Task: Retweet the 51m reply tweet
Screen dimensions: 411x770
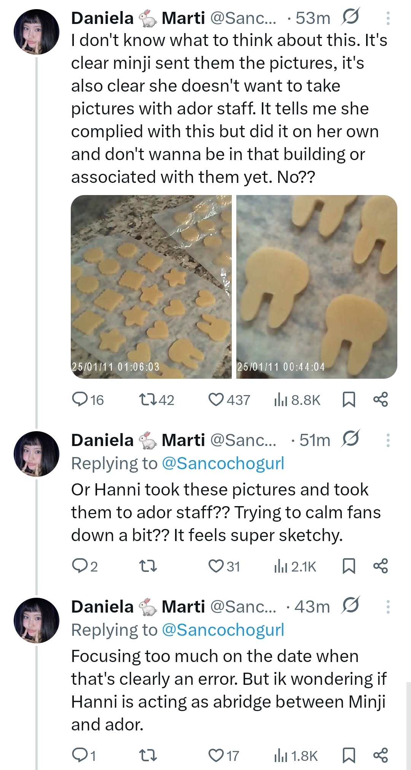Action: tap(148, 566)
